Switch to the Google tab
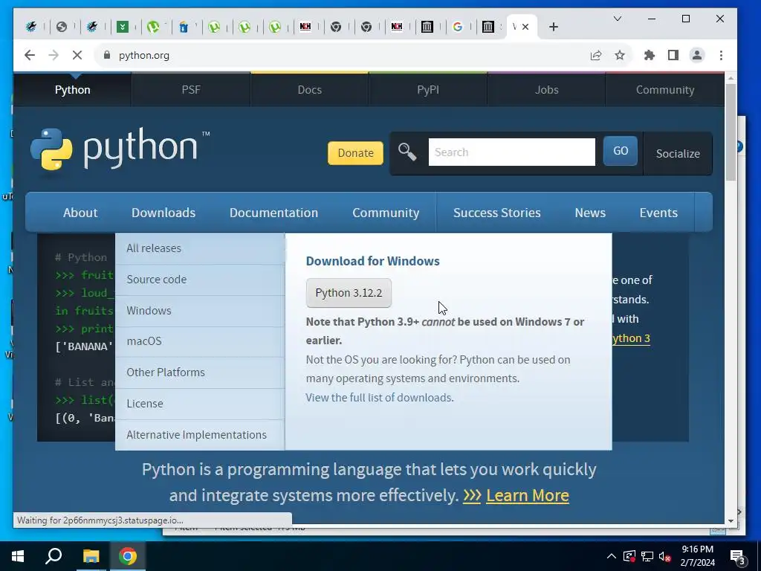 457,27
